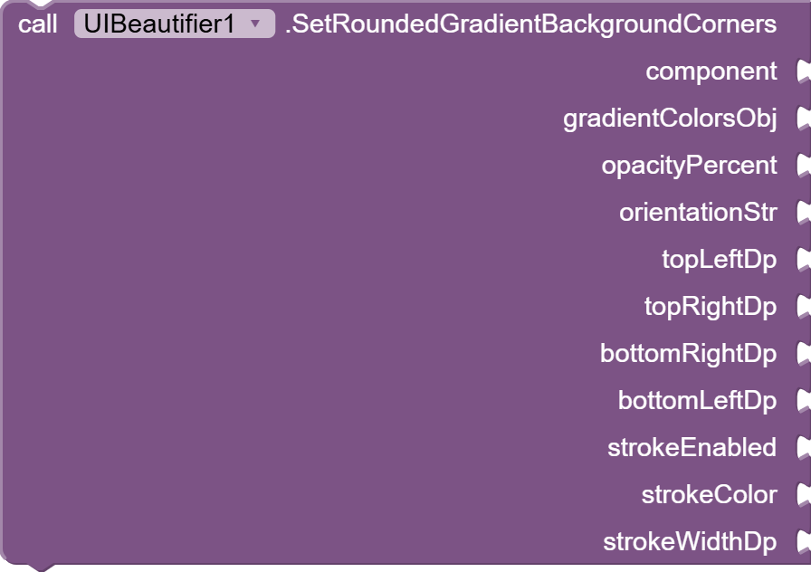Image resolution: width=811 pixels, height=572 pixels.
Task: Select the bottomLeftDp socket notch
Action: [802, 401]
